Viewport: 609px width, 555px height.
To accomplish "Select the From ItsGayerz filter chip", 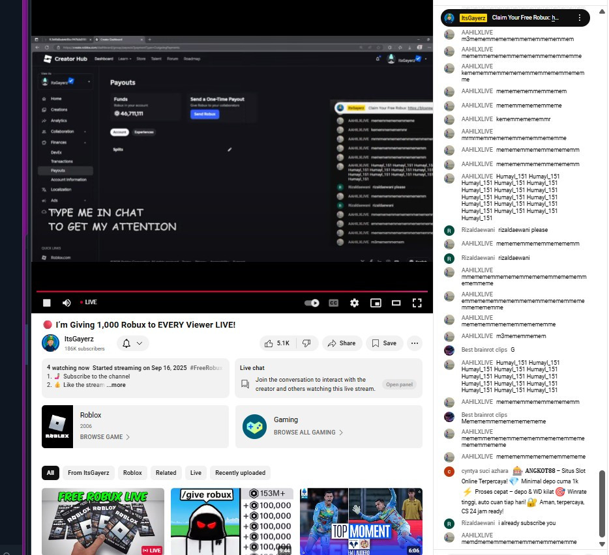I will point(89,473).
